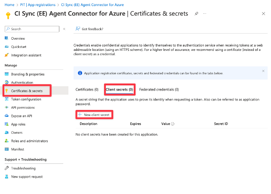271x194 pixels.
Task: Open CI Sync (EE) Agent Connector breadcrumb link
Action: (x=92, y=5)
